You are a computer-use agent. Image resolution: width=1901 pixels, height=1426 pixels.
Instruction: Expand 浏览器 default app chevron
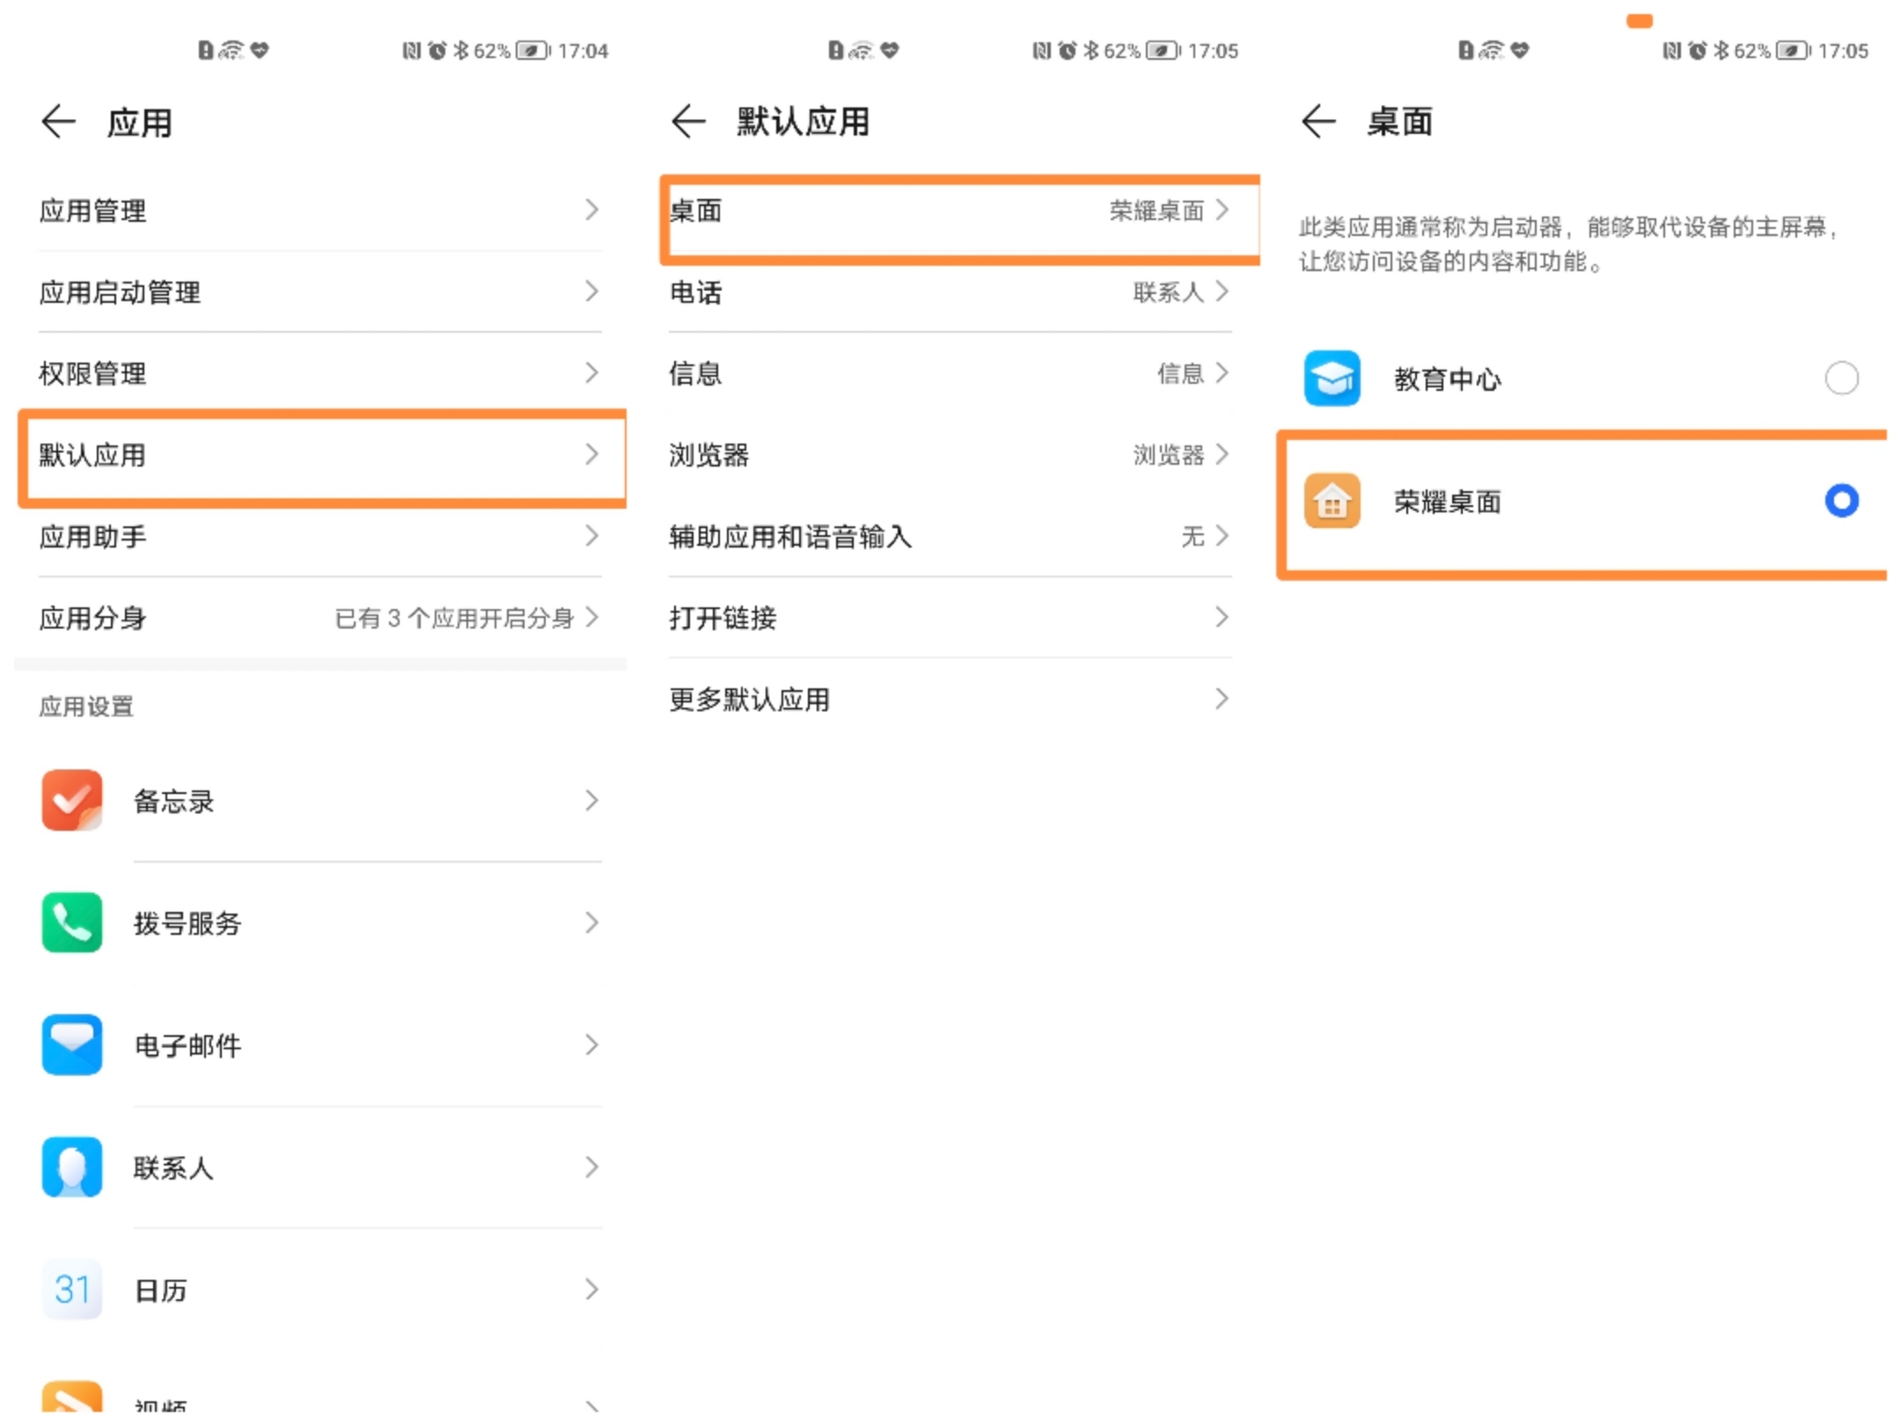pyautogui.click(x=1222, y=454)
